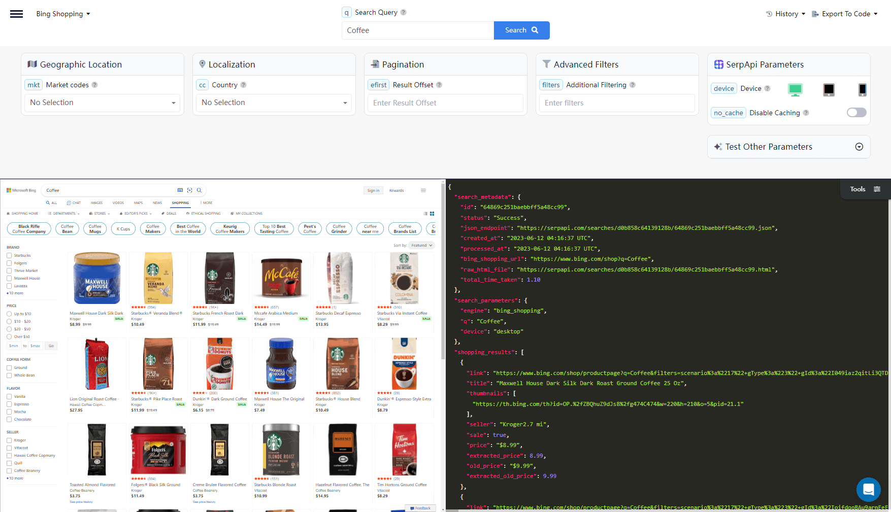891x512 pixels.
Task: Open the 'Sort by Featured' dropdown
Action: pyautogui.click(x=421, y=245)
